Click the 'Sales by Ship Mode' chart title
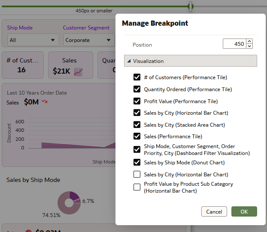 (33, 180)
